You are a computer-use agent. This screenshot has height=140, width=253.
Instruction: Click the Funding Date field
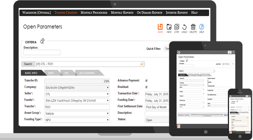coord(157,101)
